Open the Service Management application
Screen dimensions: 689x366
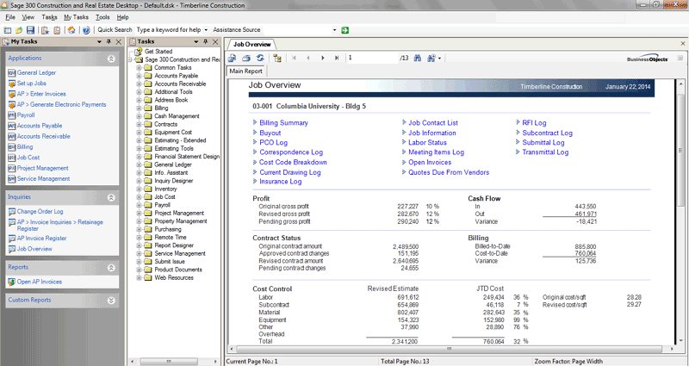pyautogui.click(x=44, y=179)
